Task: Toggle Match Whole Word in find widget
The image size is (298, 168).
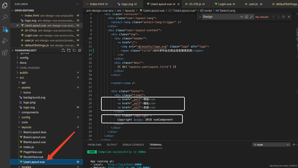Action: pyautogui.click(x=247, y=17)
